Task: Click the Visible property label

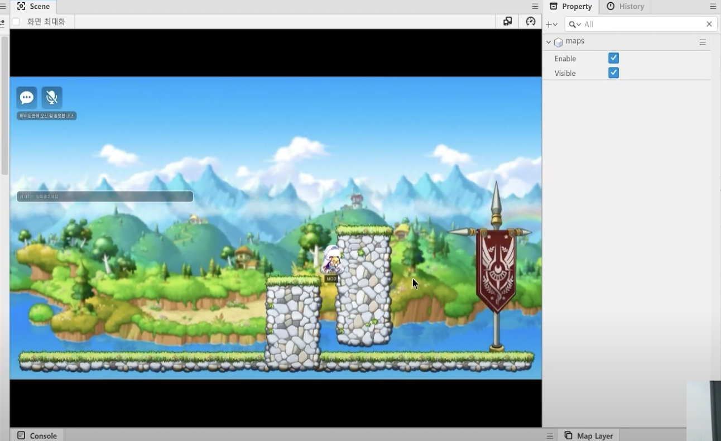Action: pos(565,73)
